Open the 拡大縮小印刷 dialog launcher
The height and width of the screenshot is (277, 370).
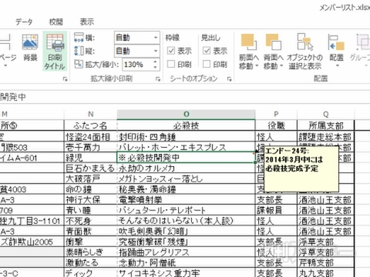157,79
